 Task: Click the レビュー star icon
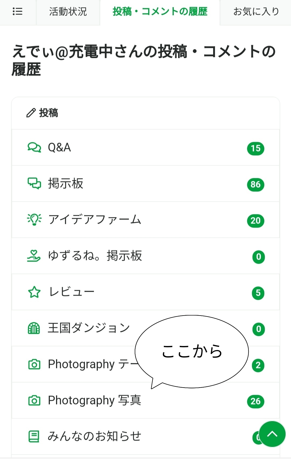(x=34, y=292)
